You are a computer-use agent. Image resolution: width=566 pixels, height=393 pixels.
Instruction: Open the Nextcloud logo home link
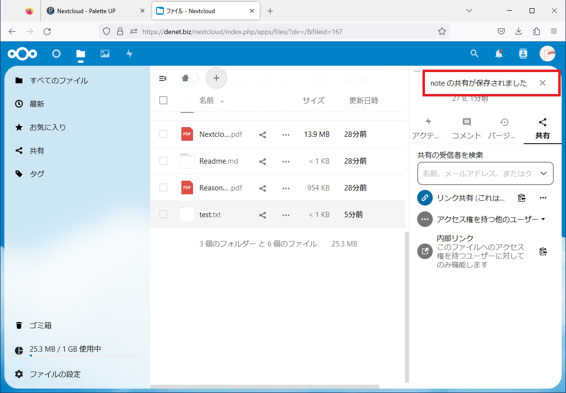pyautogui.click(x=22, y=54)
